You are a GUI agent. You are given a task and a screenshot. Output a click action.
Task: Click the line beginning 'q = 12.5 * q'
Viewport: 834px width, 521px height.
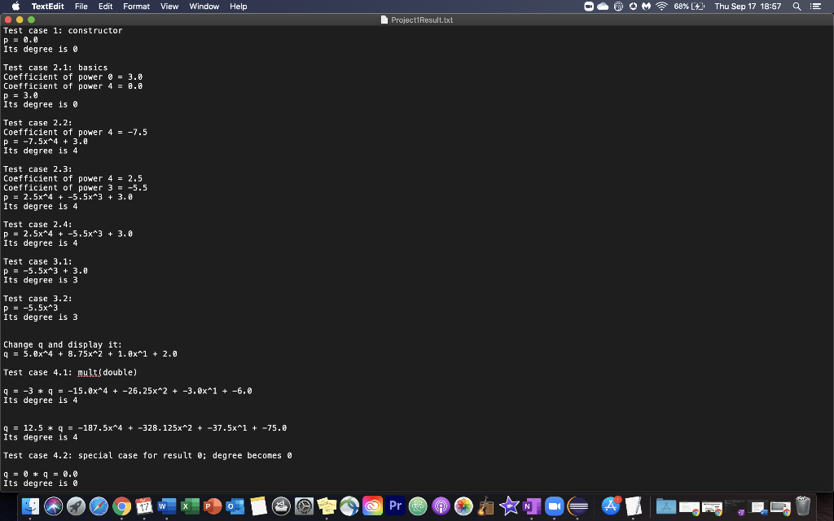pyautogui.click(x=145, y=428)
